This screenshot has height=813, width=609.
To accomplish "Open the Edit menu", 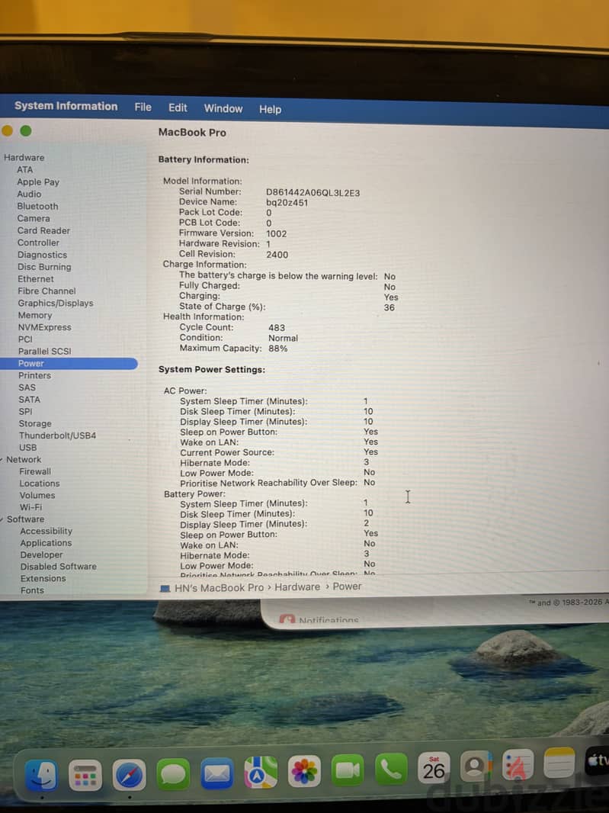I will 178,108.
